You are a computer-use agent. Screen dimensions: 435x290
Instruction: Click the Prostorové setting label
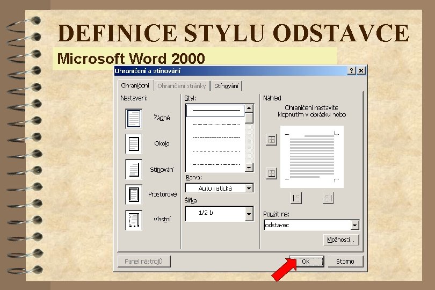pyautogui.click(x=162, y=194)
